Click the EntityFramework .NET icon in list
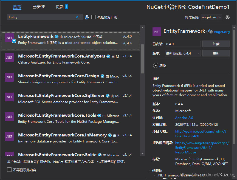Image resolution: width=237 pixels, height=180 pixels. 9,38
